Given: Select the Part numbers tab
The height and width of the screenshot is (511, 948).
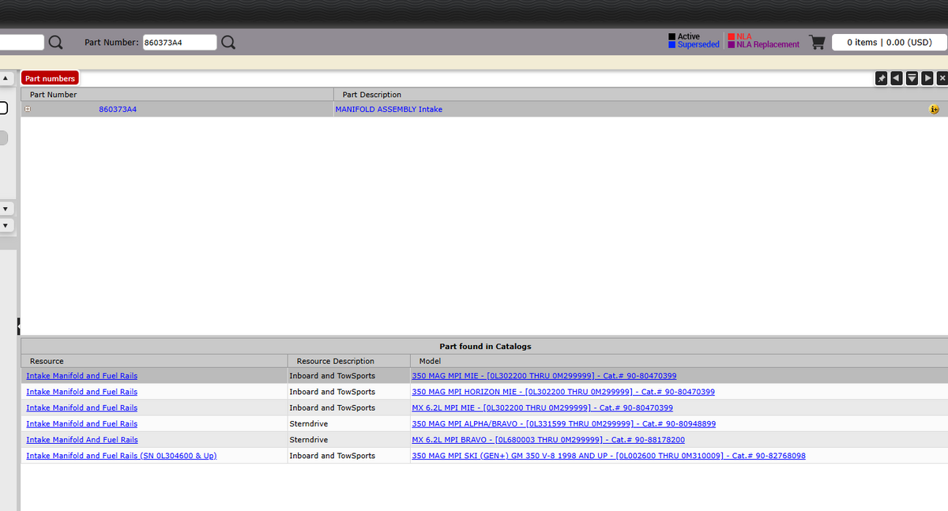Looking at the screenshot, I should click(50, 78).
